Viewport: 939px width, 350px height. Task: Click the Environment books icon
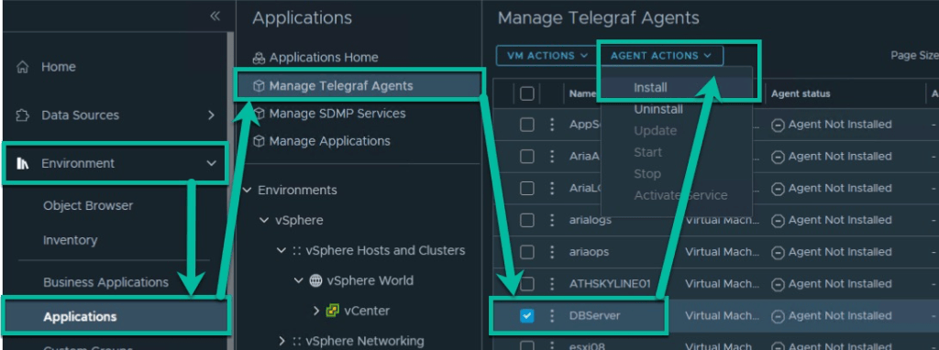click(22, 163)
